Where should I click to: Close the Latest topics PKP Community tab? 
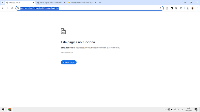click(64, 3)
